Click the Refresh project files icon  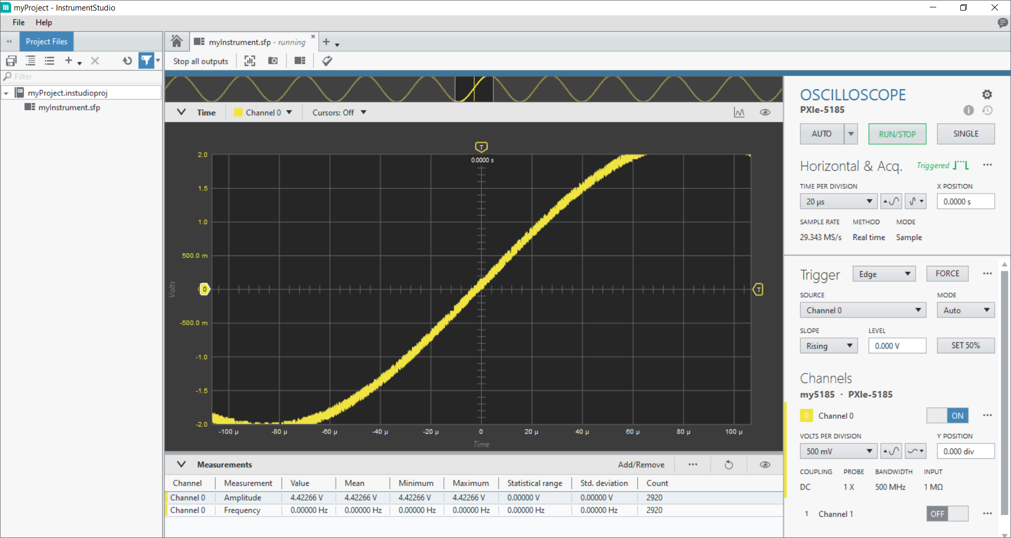127,61
